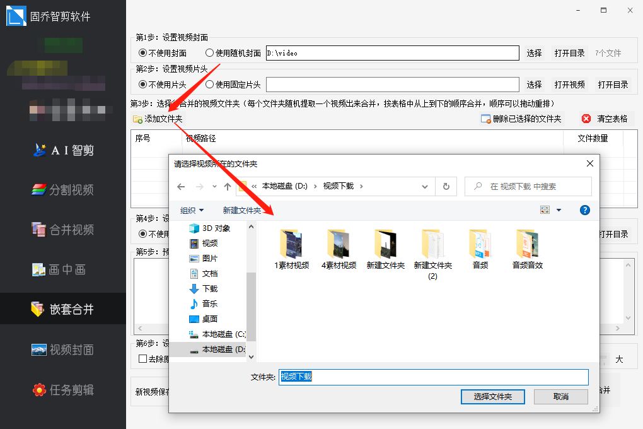Click the empty intro video path field

coord(393,85)
